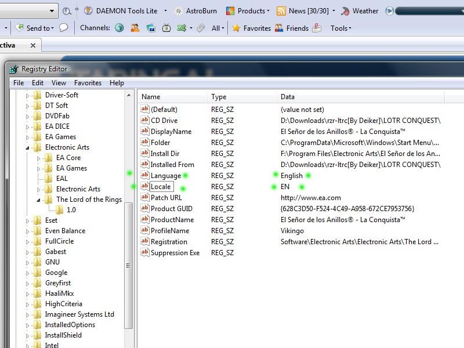Click the Weather toolbar button
This screenshot has height=348, width=464.
[x=360, y=11]
